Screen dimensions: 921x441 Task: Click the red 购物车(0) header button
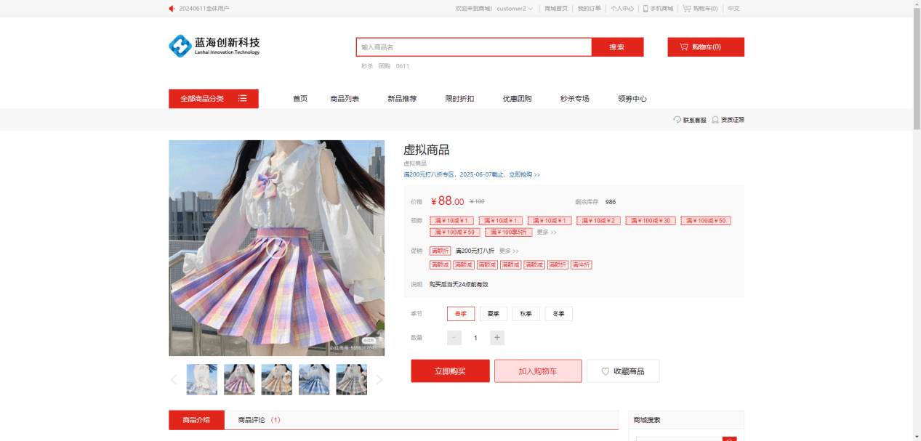706,47
